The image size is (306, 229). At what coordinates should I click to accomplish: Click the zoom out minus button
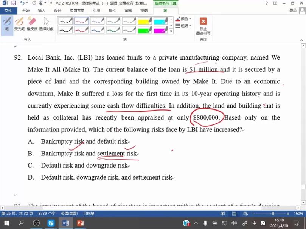(x=253, y=214)
